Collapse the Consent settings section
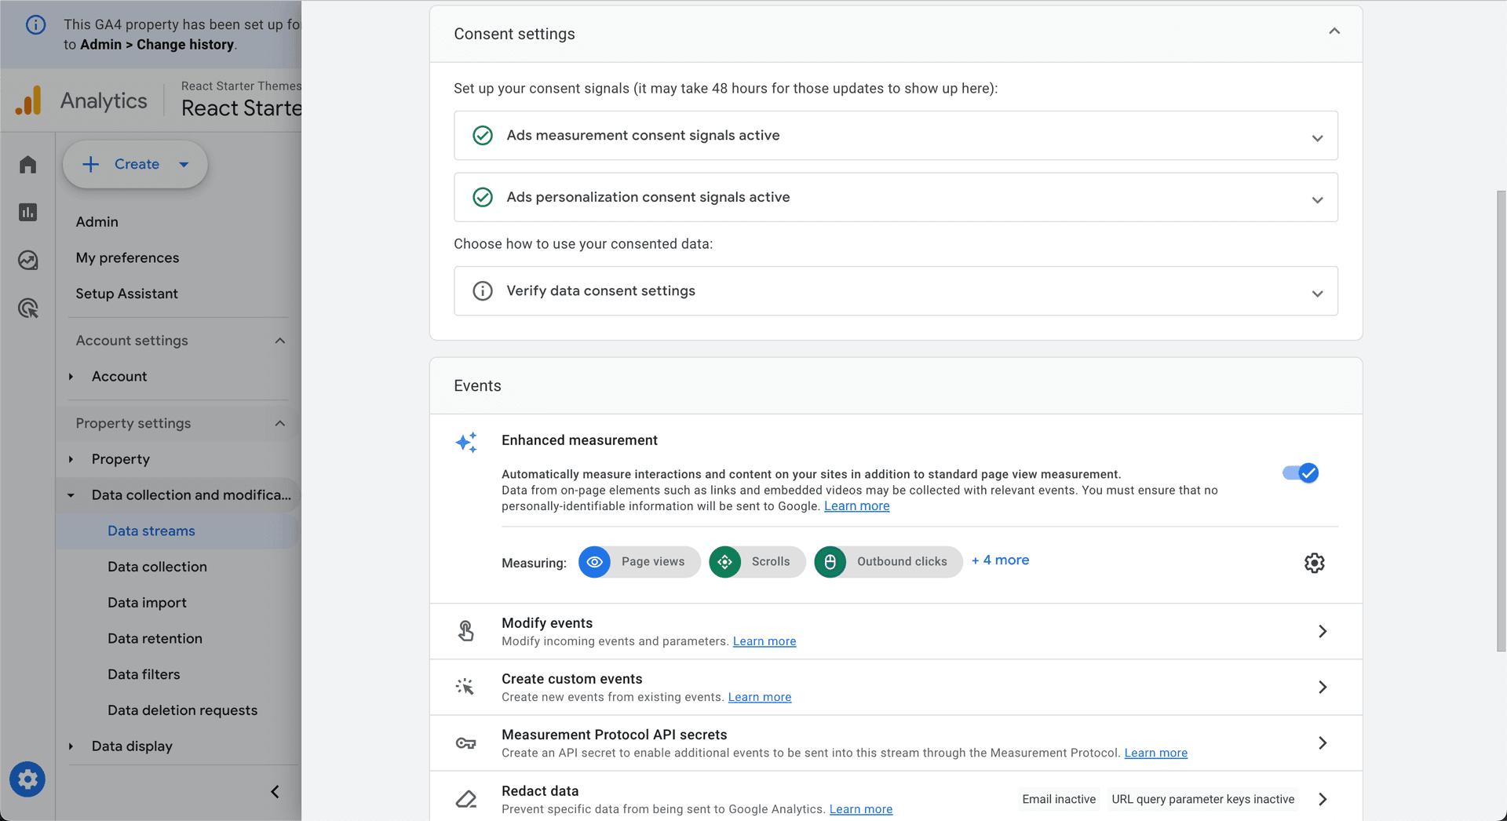Image resolution: width=1507 pixels, height=821 pixels. [x=1334, y=32]
